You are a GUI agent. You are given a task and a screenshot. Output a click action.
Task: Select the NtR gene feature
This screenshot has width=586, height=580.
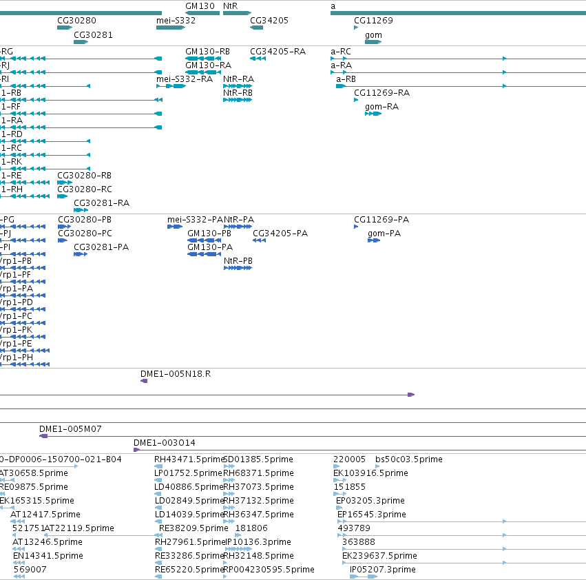(237, 13)
